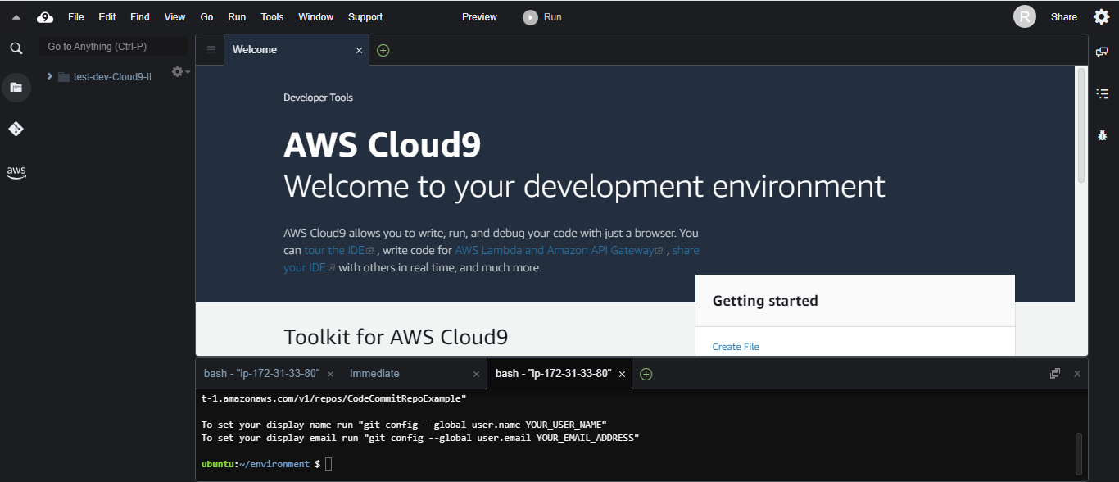The height and width of the screenshot is (482, 1119).
Task: Open AWS Lambda and Amazon API Gateway link
Action: point(559,250)
